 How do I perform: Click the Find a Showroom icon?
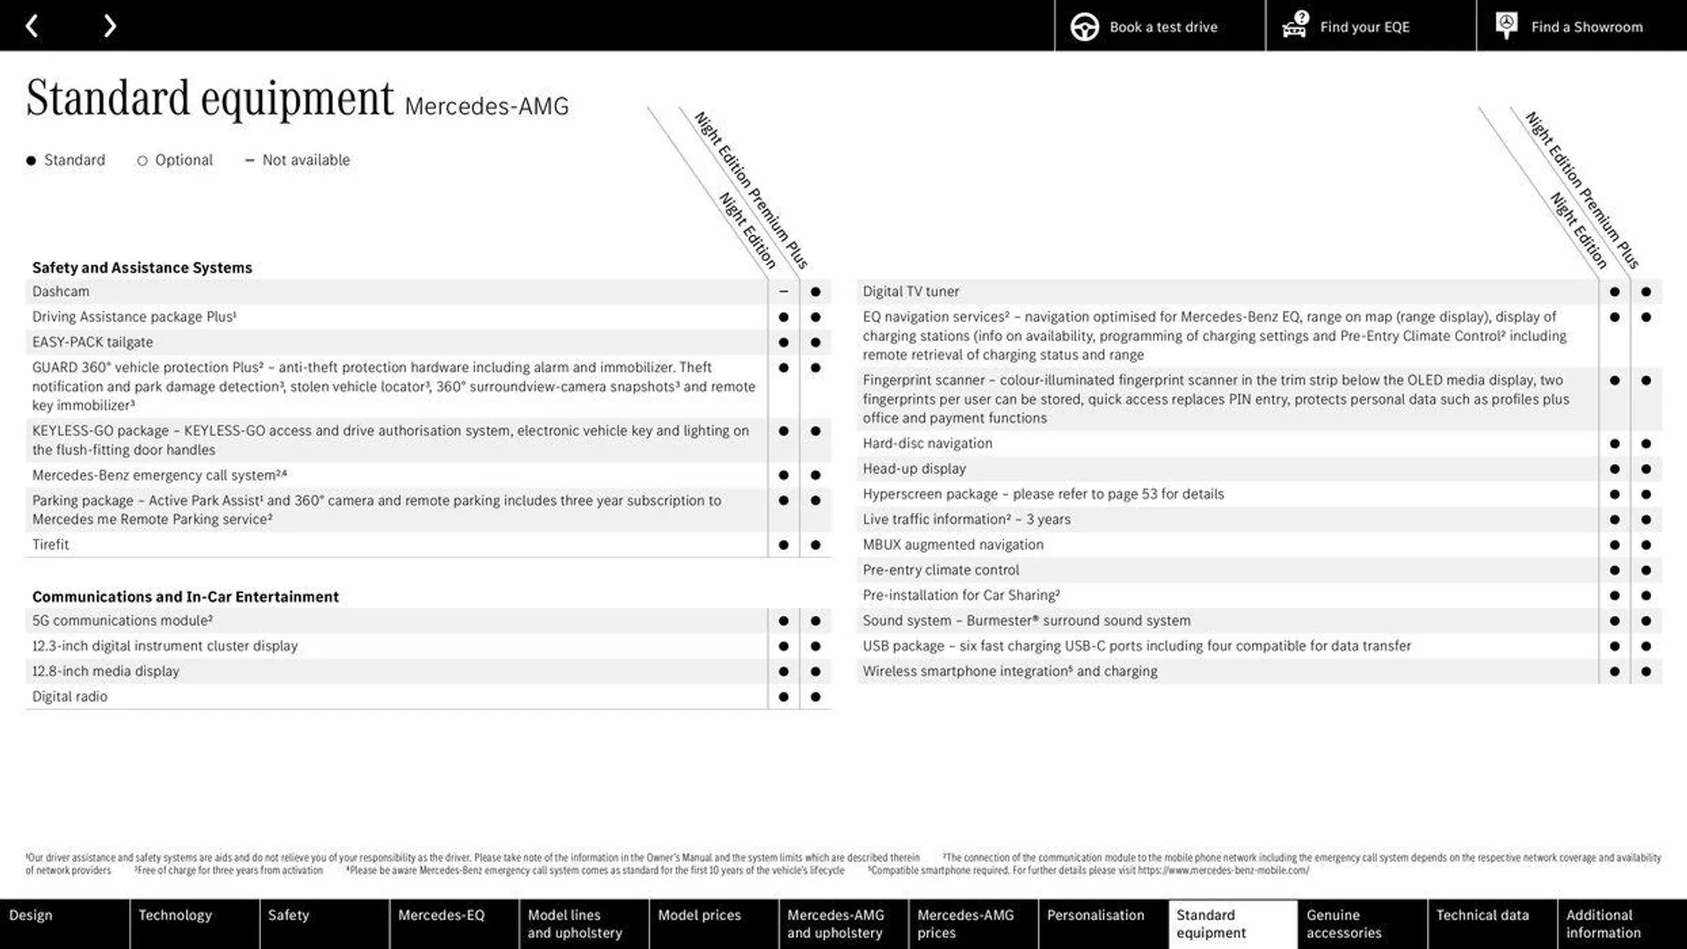coord(1506,25)
